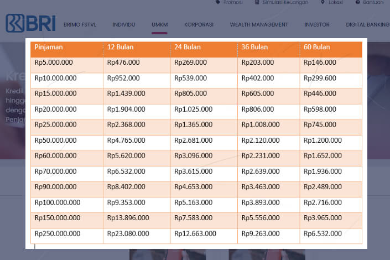Open the DIGITAL BANKING menu

(368, 25)
